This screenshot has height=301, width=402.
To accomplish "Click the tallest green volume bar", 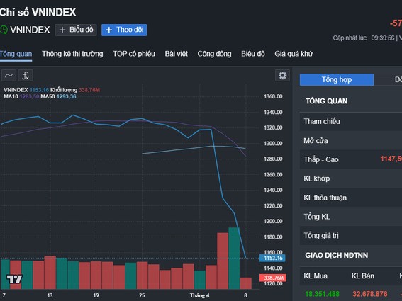I will (x=234, y=259).
